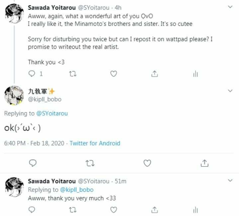Retweet Sawada Yoitarou's wattpad request tweet
This screenshot has width=239, height=216.
[x=73, y=74]
